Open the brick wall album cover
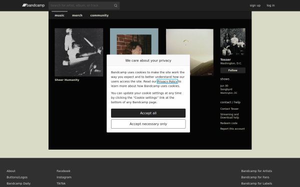The width and height of the screenshot is (300, 187). pyautogui.click(x=134, y=41)
